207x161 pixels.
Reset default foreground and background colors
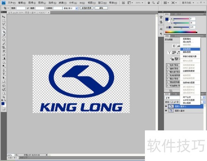coord(2,100)
